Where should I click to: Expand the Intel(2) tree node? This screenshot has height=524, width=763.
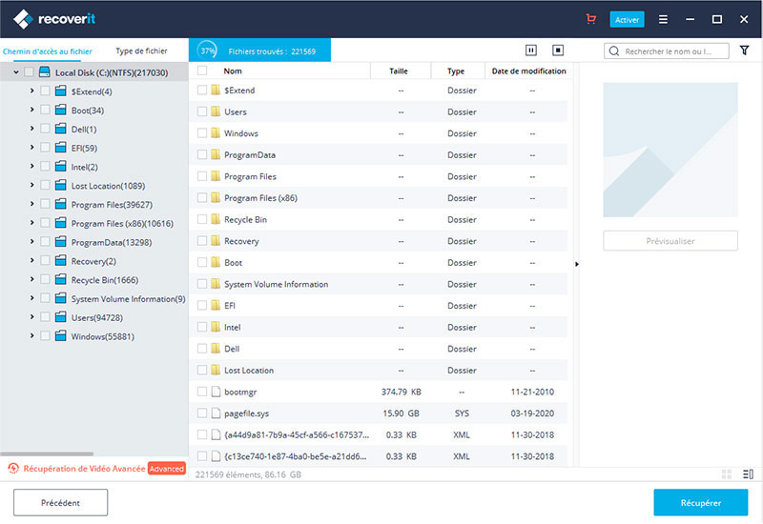click(x=31, y=166)
